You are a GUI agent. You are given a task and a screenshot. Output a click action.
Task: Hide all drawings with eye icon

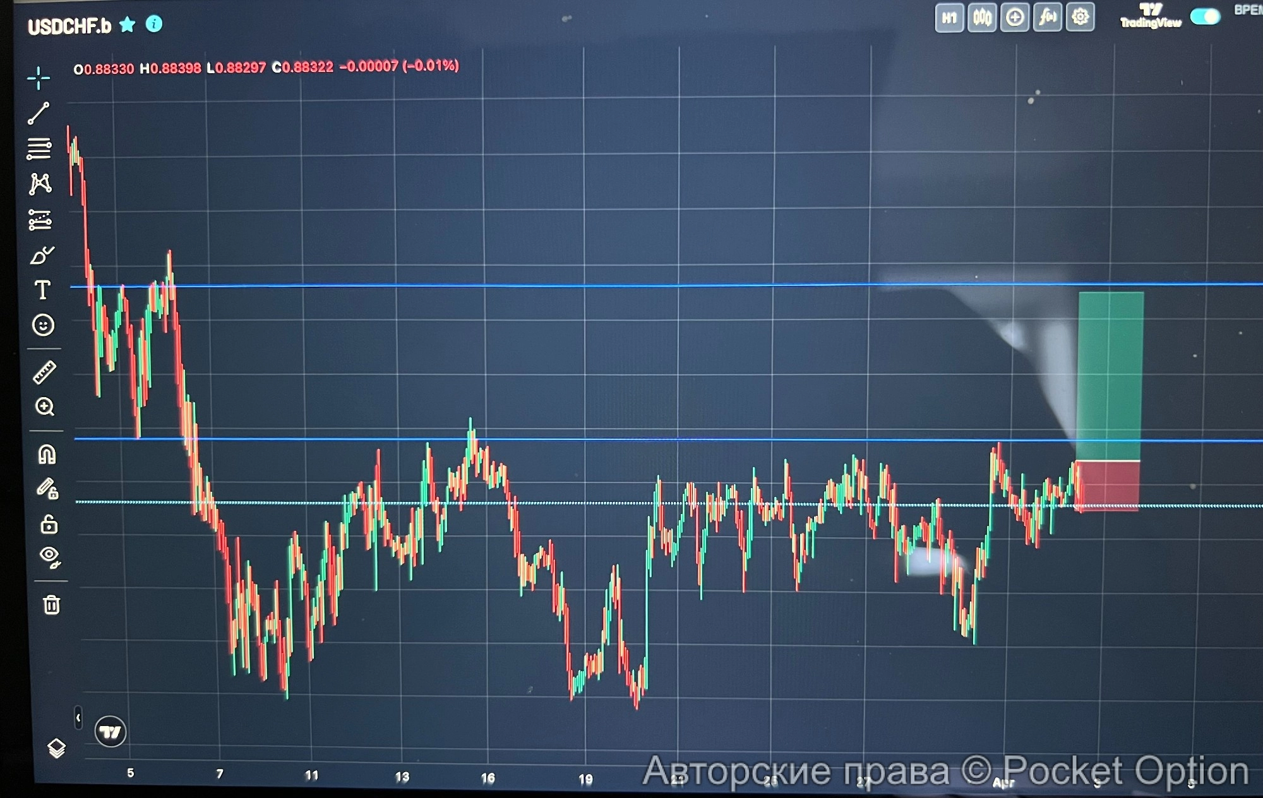[x=49, y=556]
